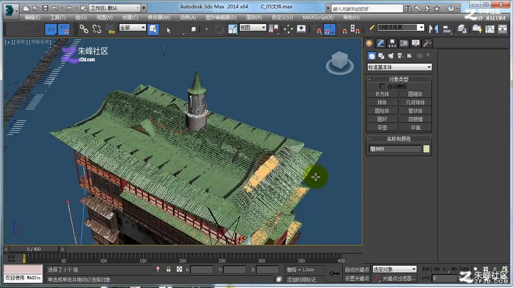
Task: Click the Select and Link chain icon
Action: 84,29
